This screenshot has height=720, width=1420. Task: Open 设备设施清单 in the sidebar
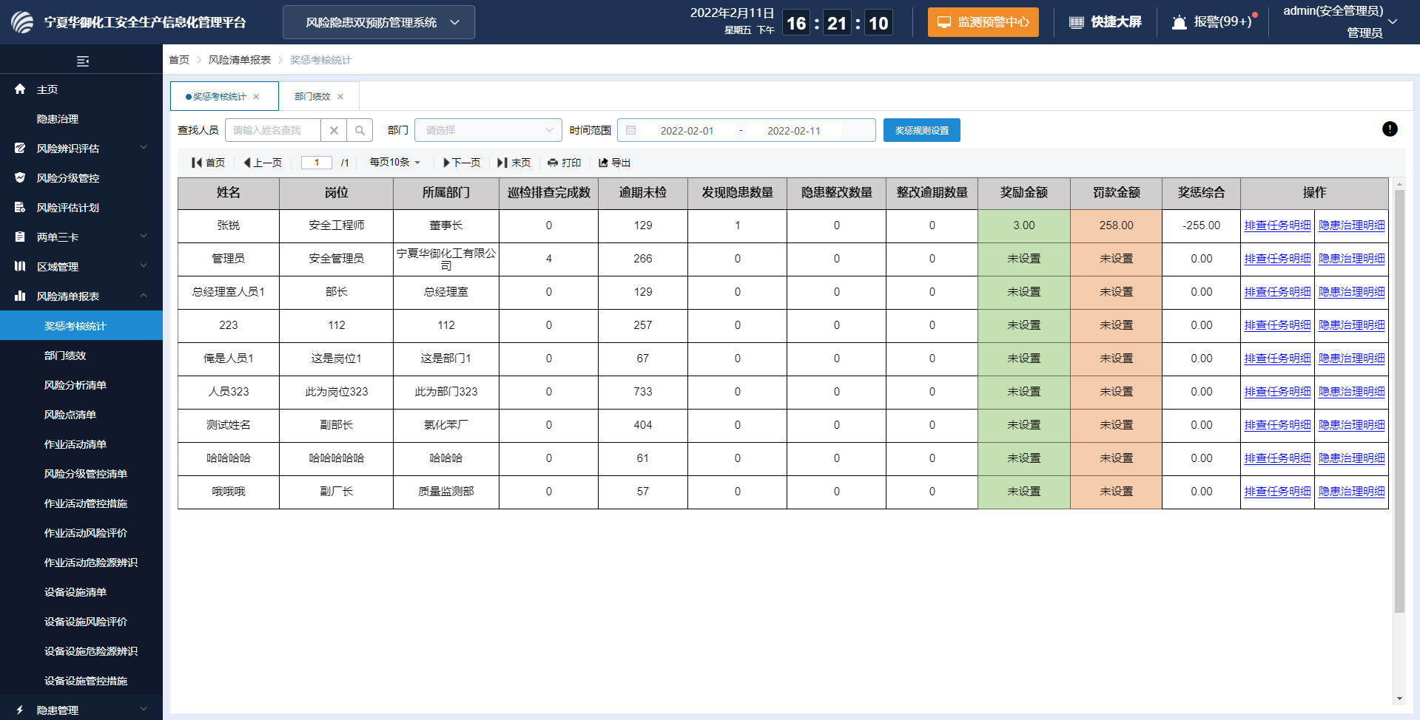tap(81, 592)
